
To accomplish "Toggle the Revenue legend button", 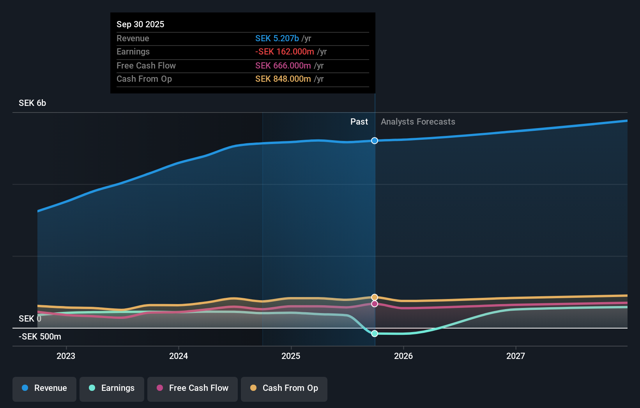I will coord(44,389).
